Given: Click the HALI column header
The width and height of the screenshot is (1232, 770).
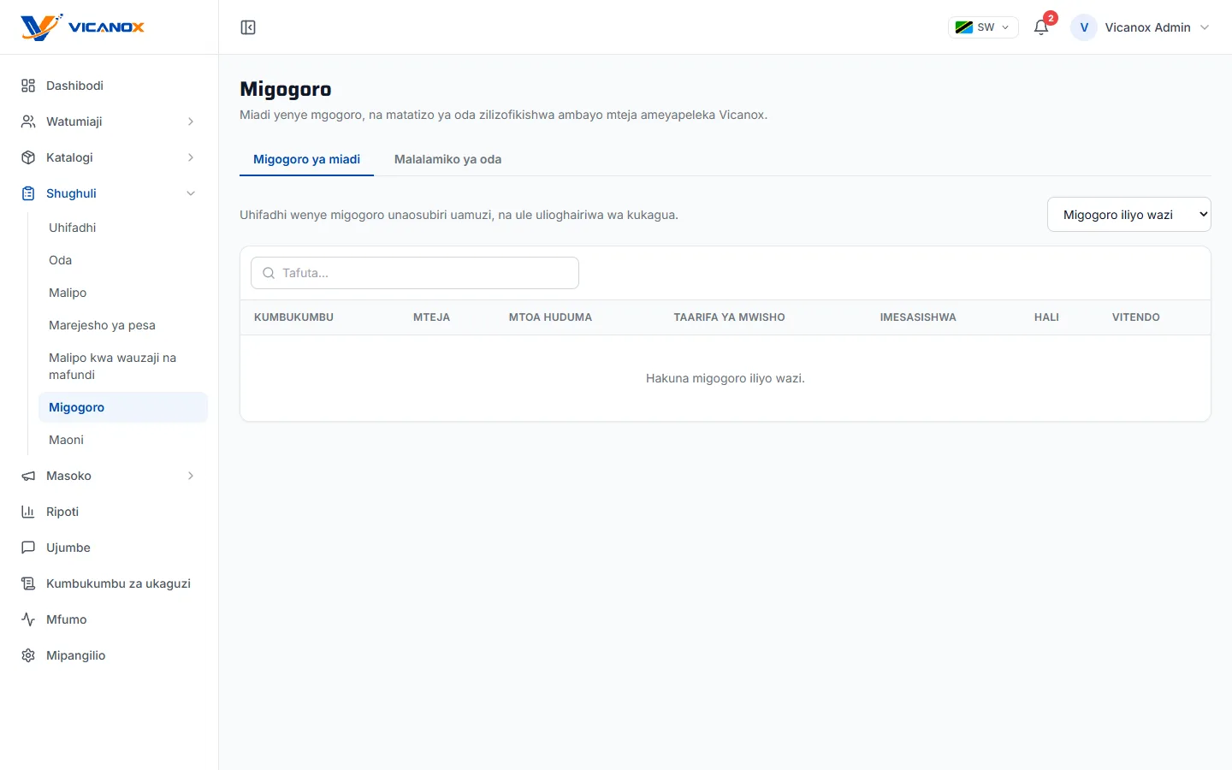Looking at the screenshot, I should pos(1046,317).
